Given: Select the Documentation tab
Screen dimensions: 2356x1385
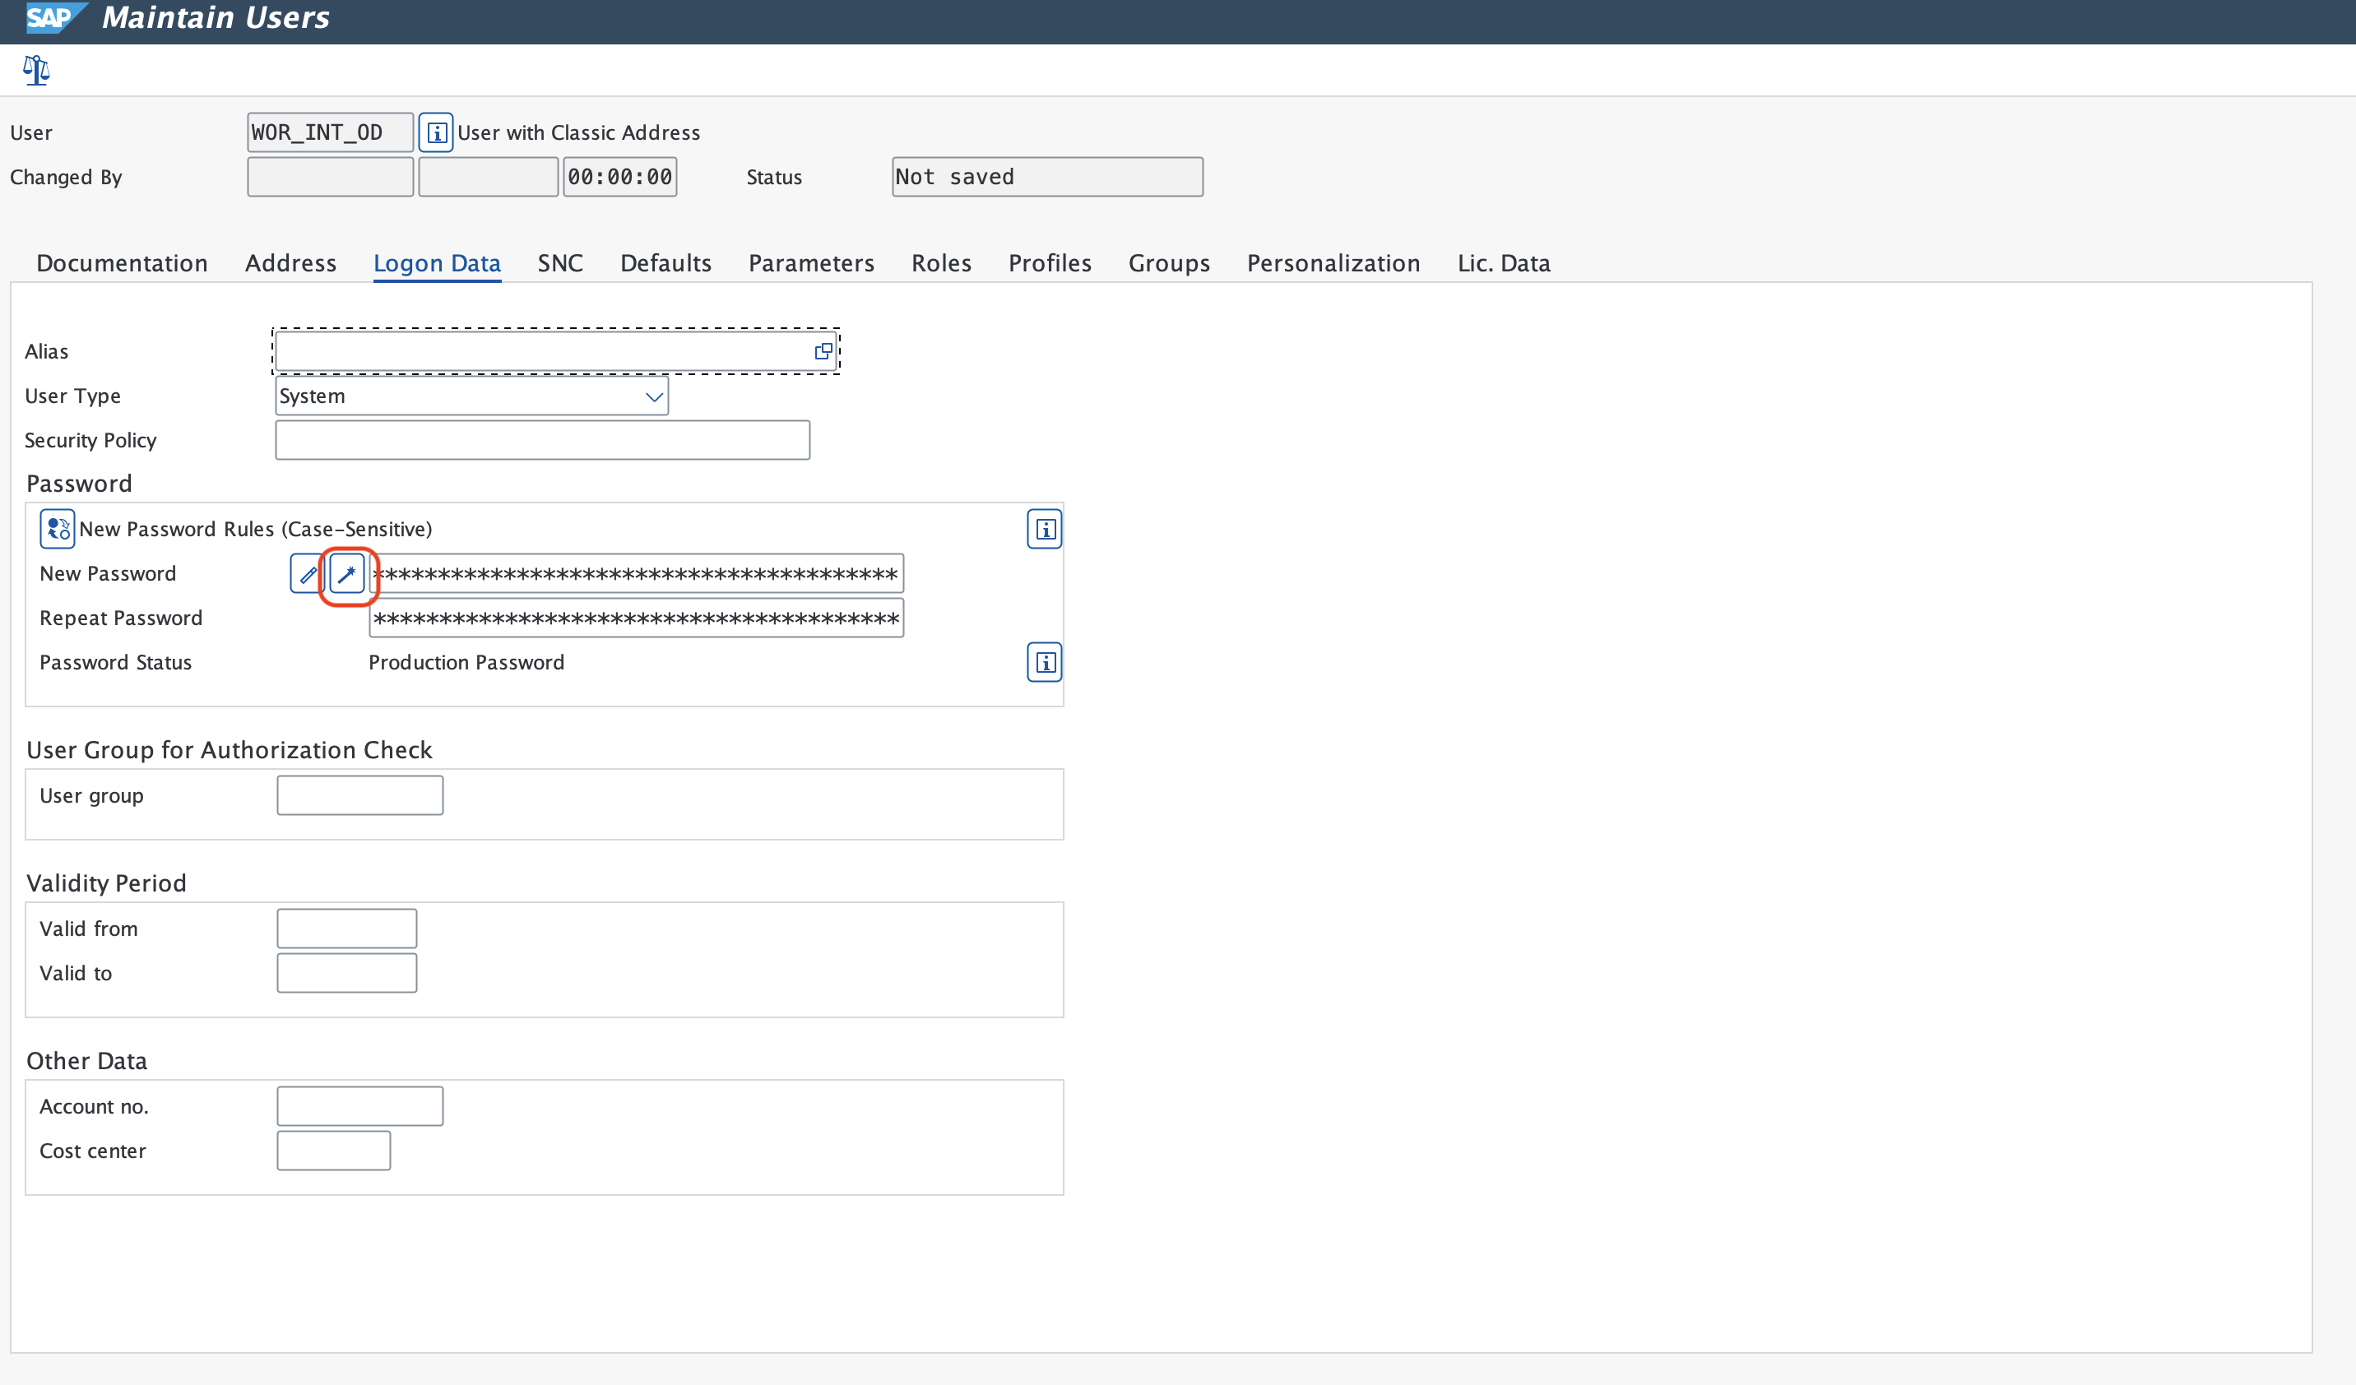Looking at the screenshot, I should 122,262.
